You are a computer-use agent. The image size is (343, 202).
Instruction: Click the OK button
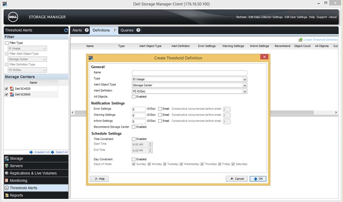point(258,179)
